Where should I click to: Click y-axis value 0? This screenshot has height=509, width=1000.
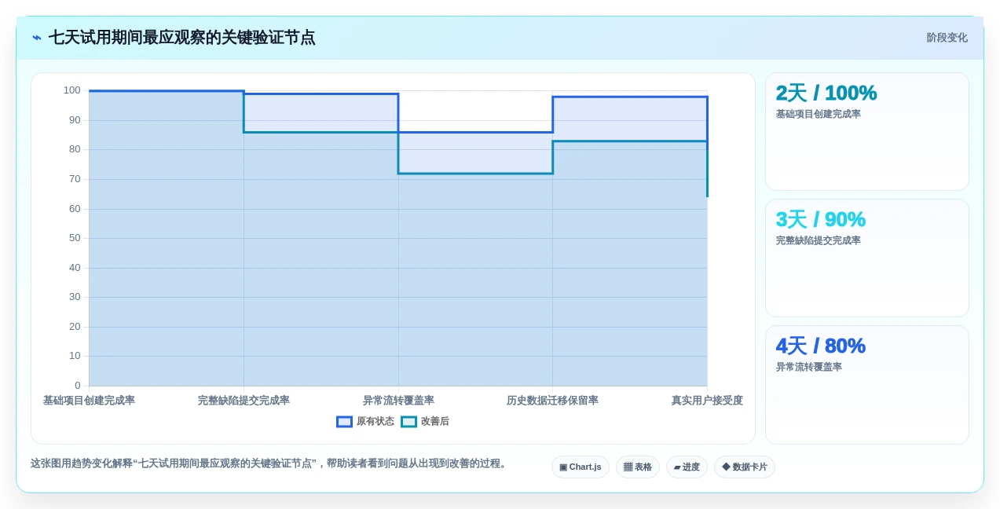pyautogui.click(x=78, y=386)
